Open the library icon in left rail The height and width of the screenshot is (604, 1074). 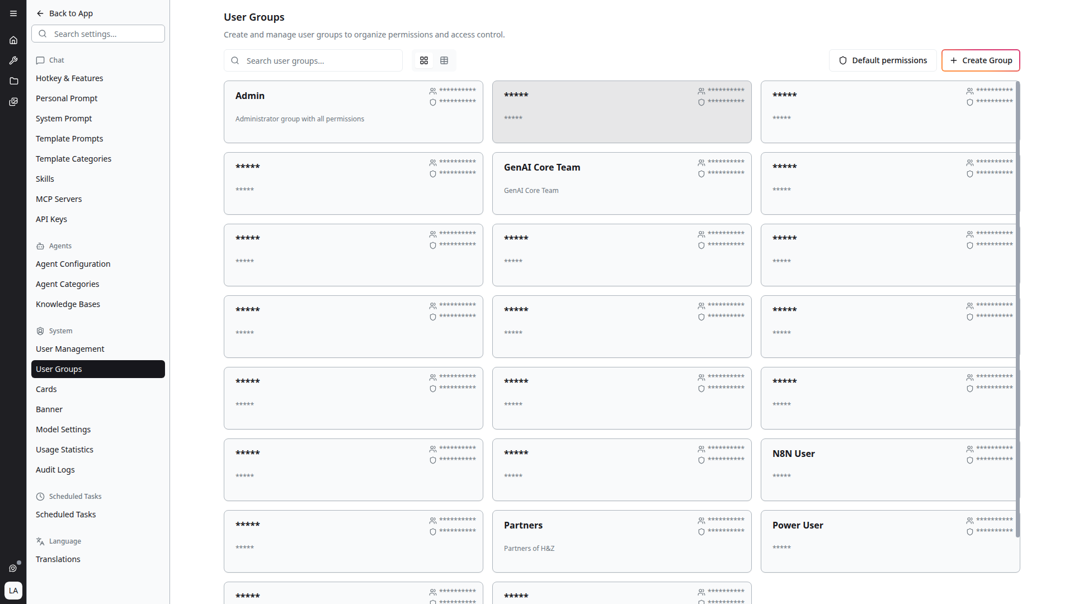(x=13, y=102)
